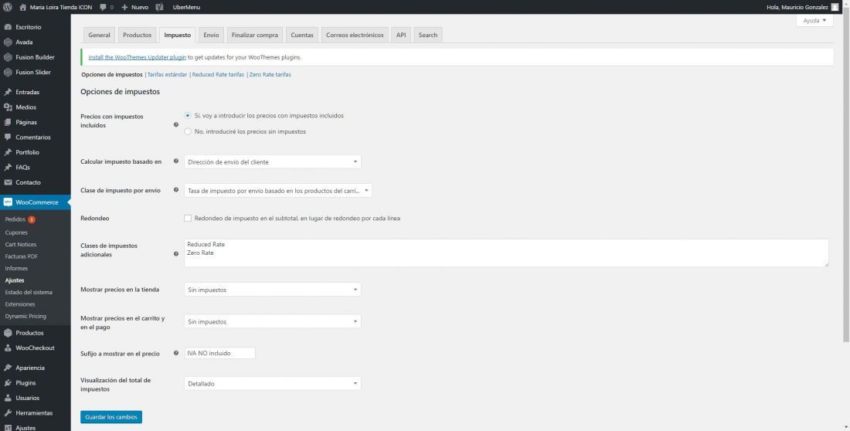
Task: Click the FAQs pin icon
Action: point(8,168)
